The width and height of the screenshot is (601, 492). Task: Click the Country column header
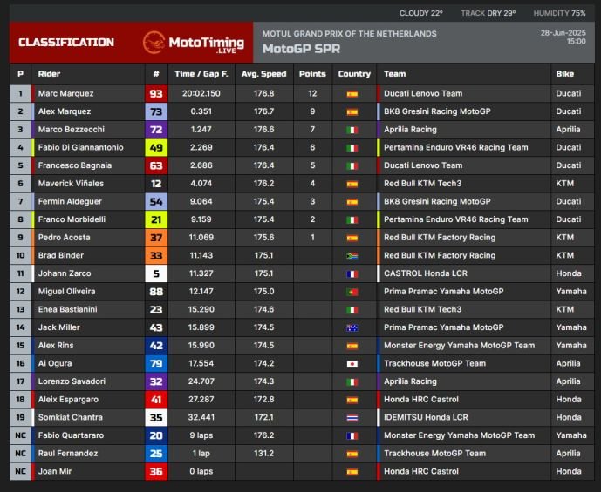[x=354, y=74]
